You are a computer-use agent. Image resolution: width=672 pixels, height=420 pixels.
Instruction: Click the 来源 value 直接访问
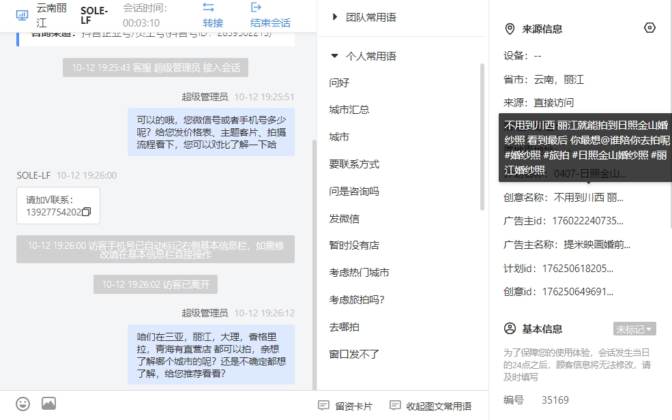[554, 103]
